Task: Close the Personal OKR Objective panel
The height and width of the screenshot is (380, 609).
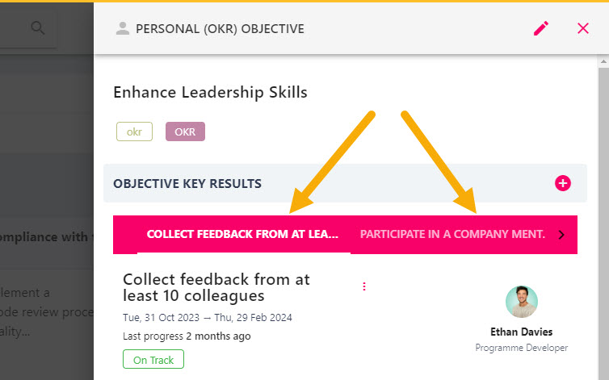Action: click(583, 28)
